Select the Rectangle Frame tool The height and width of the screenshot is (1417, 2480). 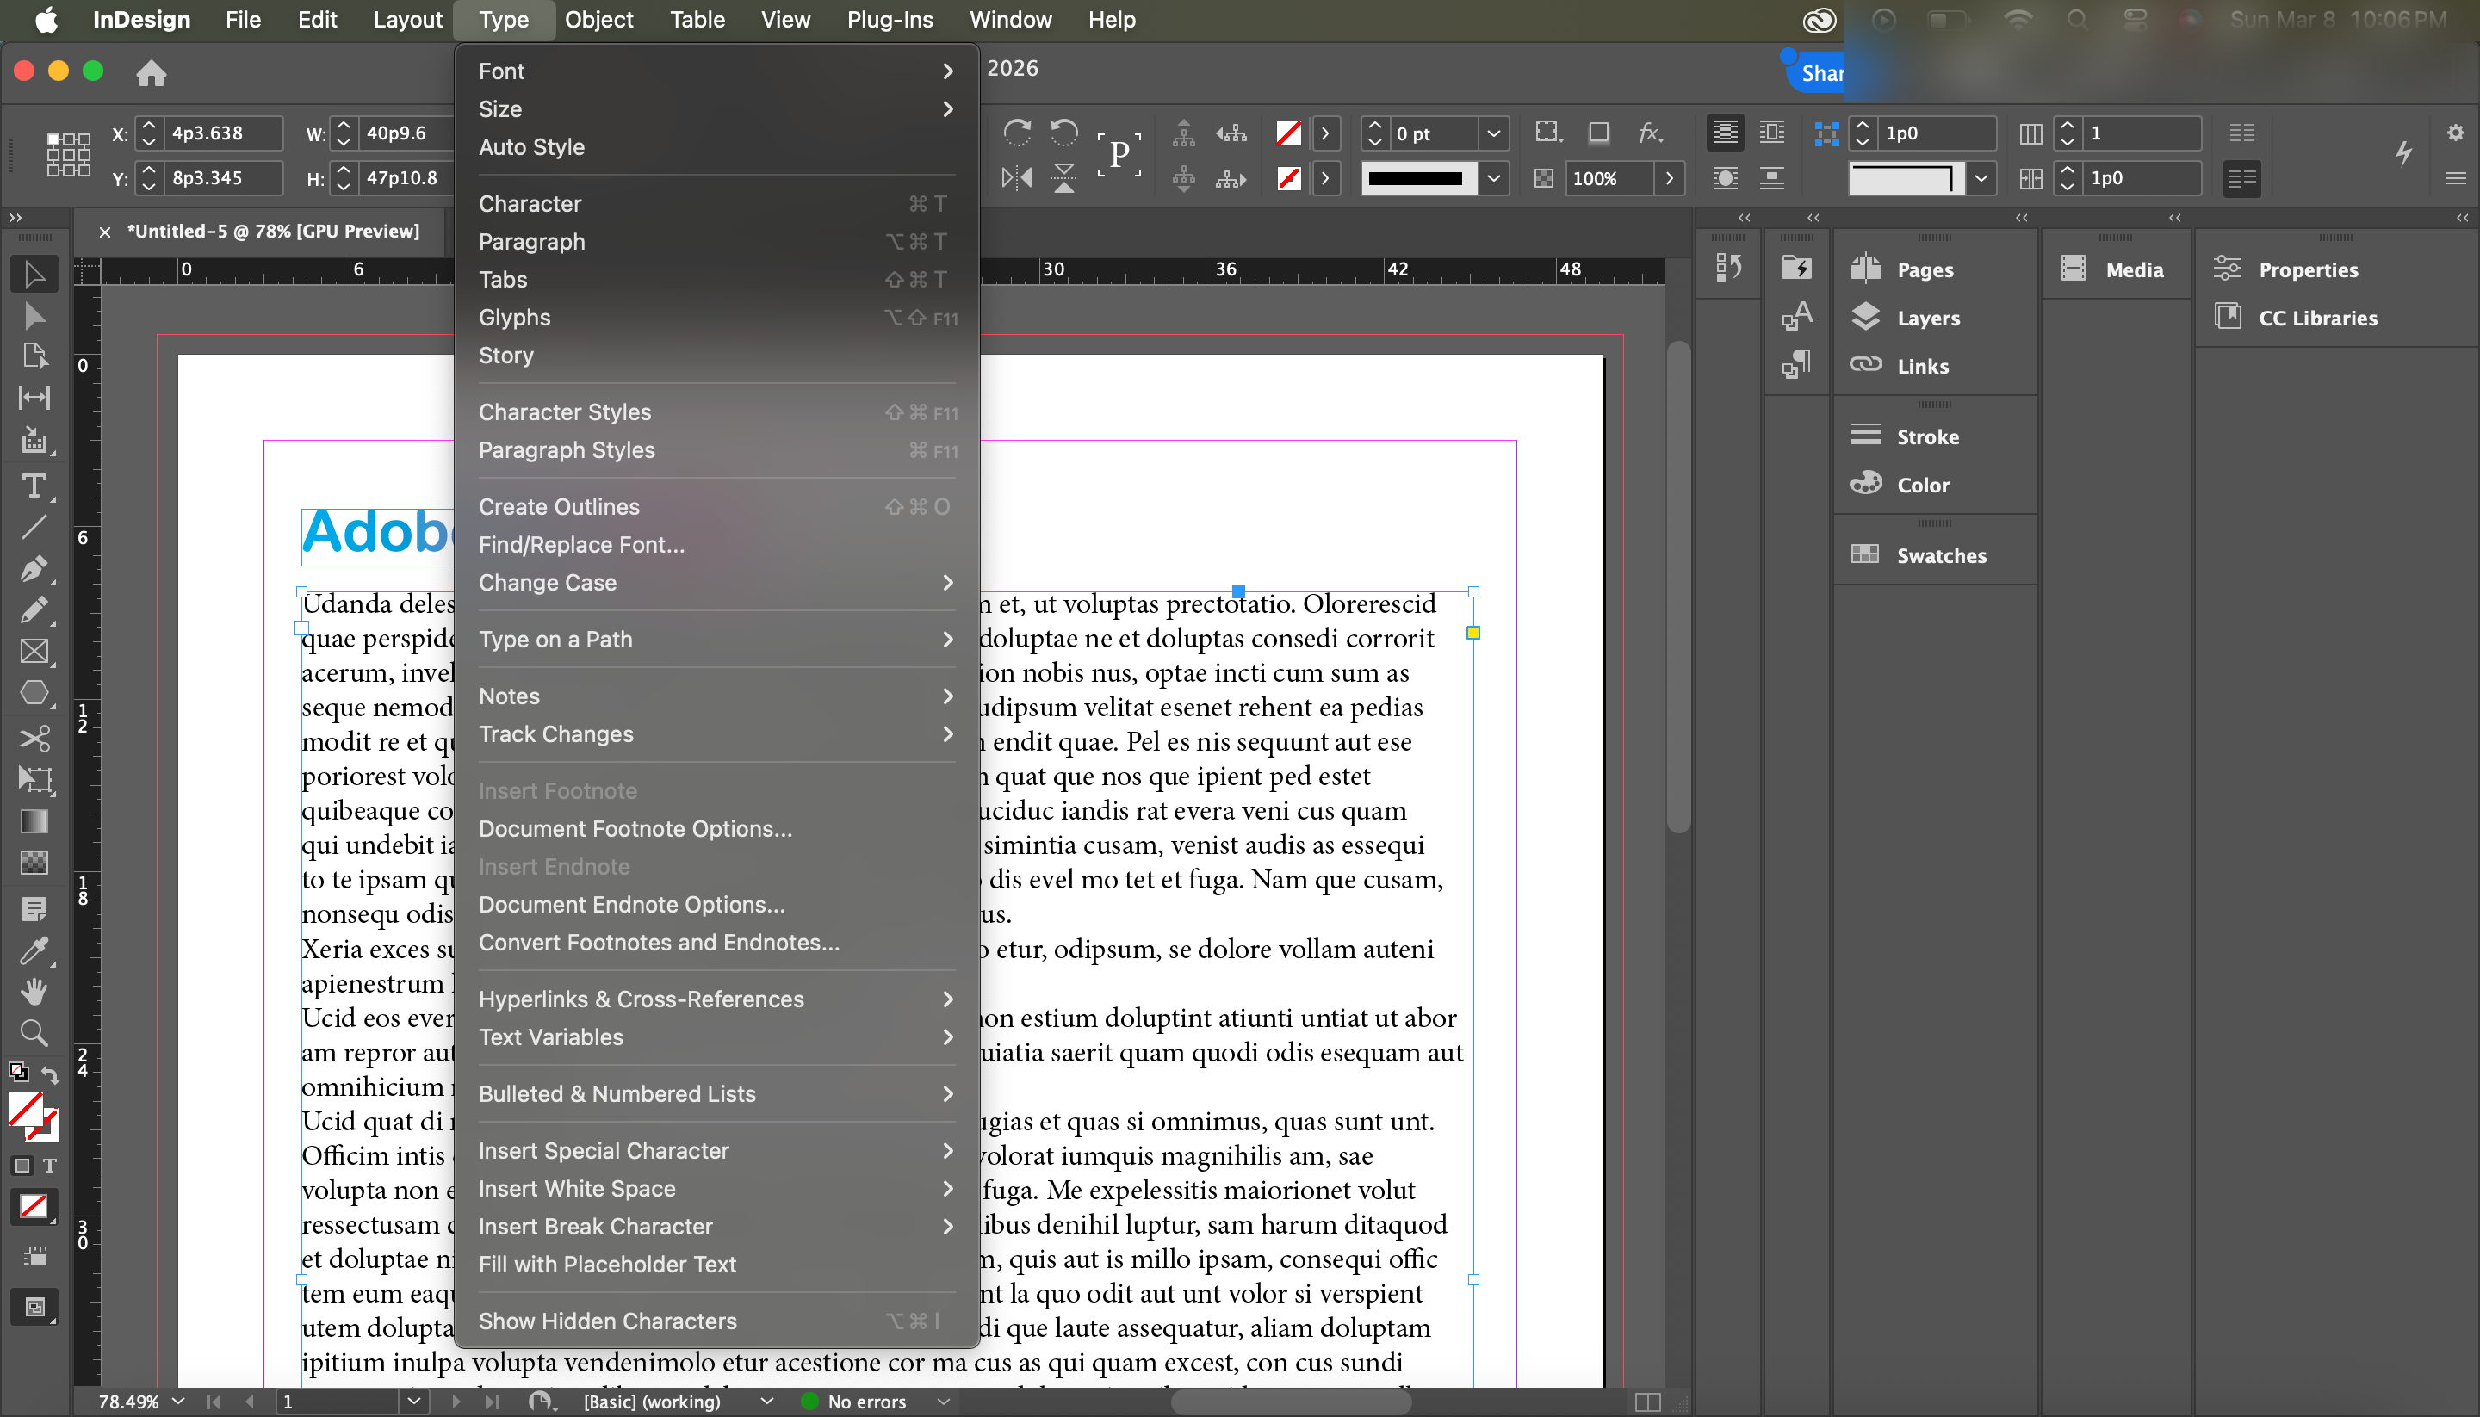pos(34,651)
